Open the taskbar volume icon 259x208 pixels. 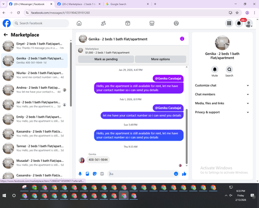231,196
